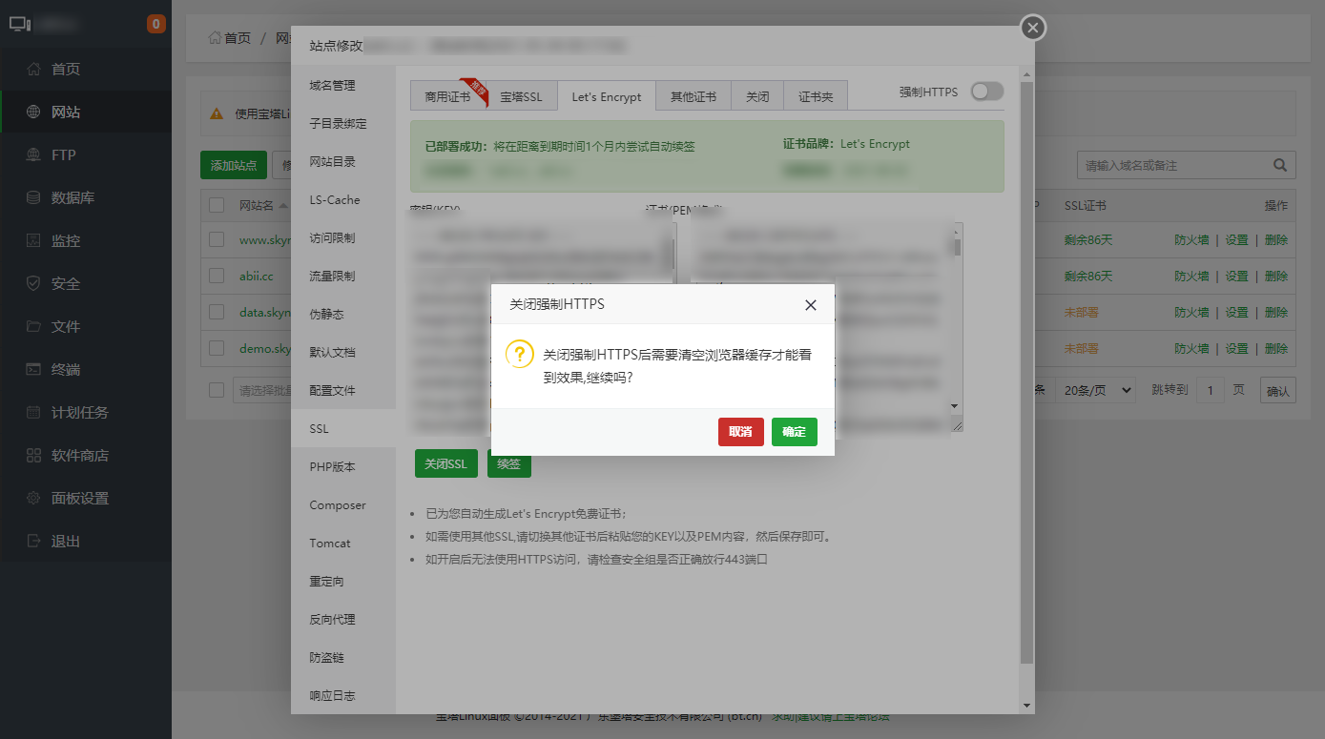The image size is (1325, 739).
Task: Click the 请输入域名或备注 search field
Action: point(1173,165)
